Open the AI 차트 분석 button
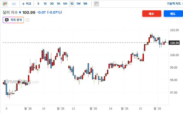Image resolution: width=183 pixels, height=113 pixels. click(x=13, y=20)
